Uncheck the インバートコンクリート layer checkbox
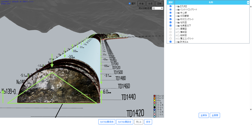 (170, 9)
